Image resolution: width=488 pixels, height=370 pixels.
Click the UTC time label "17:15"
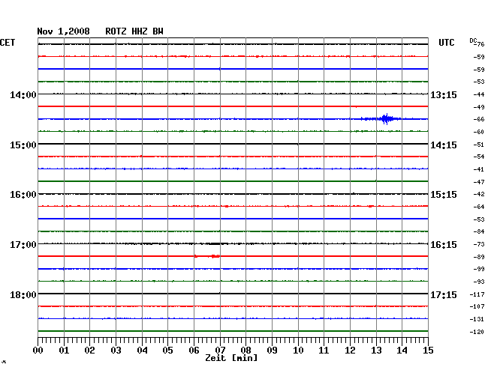pos(444,294)
